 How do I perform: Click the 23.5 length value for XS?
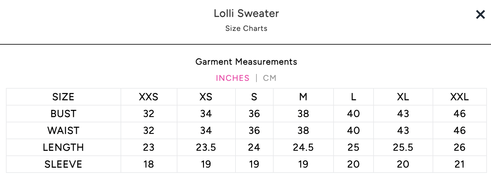point(206,148)
